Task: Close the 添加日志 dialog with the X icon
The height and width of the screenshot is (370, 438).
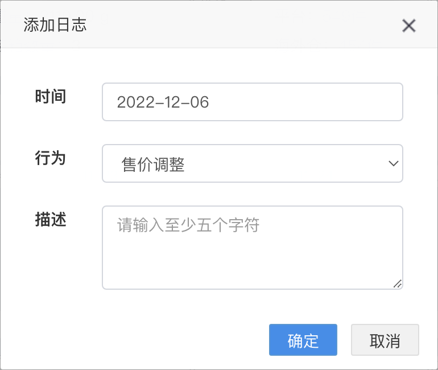Action: point(409,26)
